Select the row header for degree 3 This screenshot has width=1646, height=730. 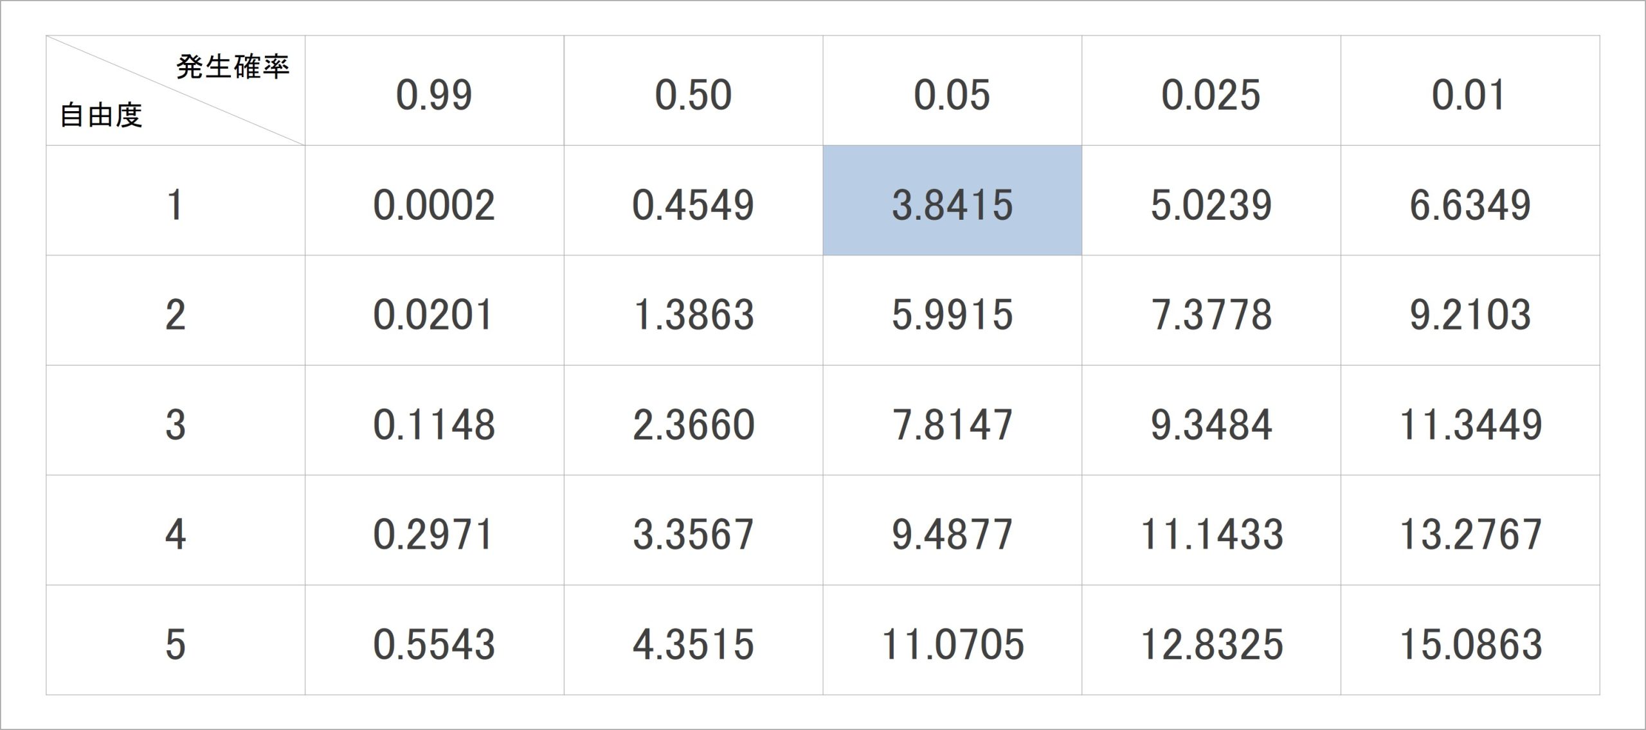[176, 420]
